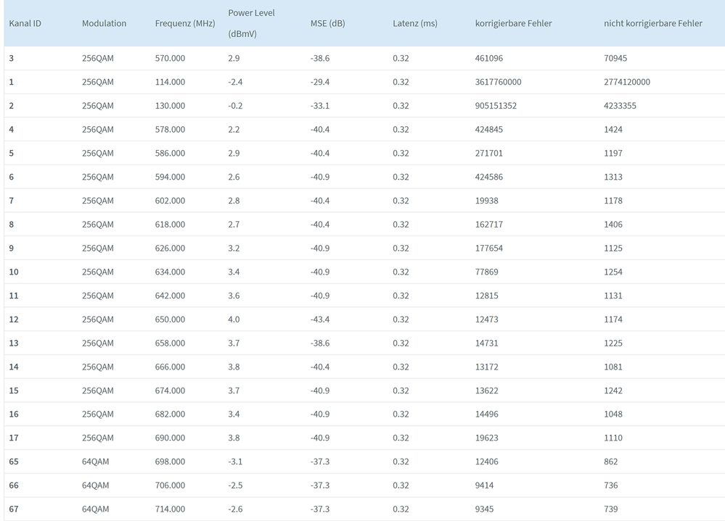725x521 pixels.
Task: Click the 905151352 correctable errors value
Action: coord(496,106)
